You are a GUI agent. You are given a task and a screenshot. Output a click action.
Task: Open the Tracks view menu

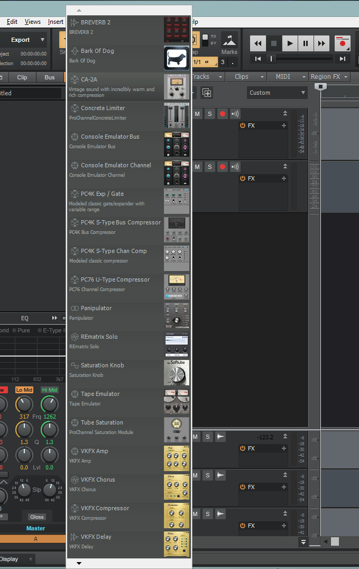(207, 77)
